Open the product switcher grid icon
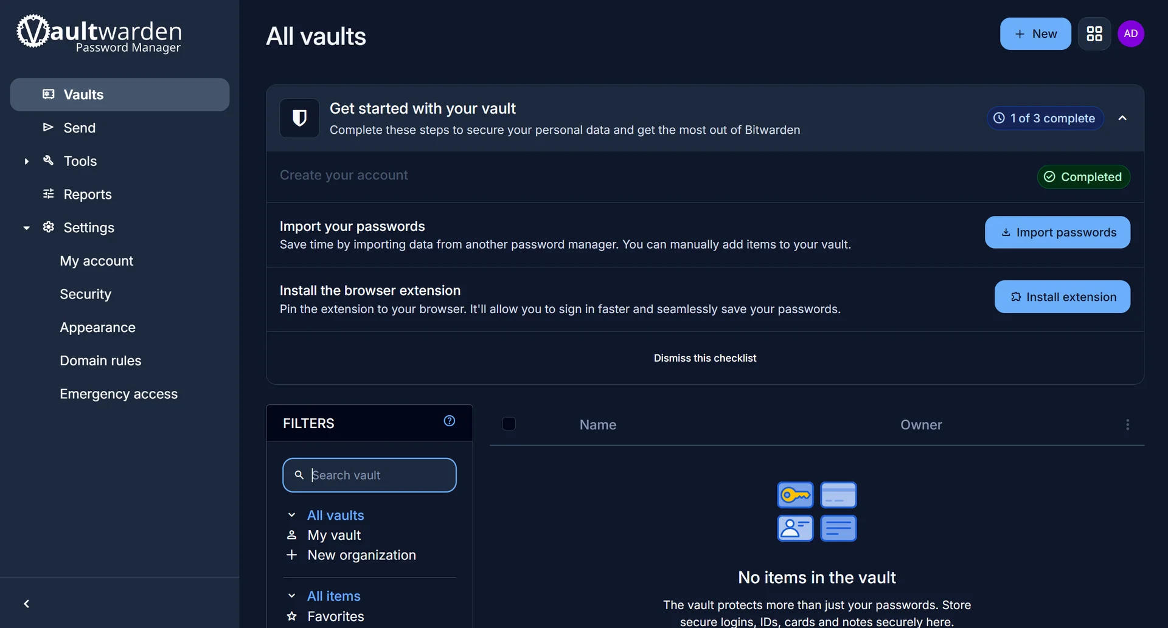The width and height of the screenshot is (1168, 628). pyautogui.click(x=1094, y=34)
